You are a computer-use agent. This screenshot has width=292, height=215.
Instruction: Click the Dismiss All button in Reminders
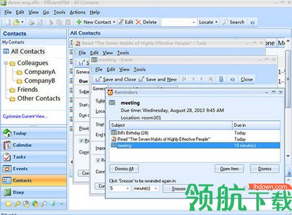point(124,169)
